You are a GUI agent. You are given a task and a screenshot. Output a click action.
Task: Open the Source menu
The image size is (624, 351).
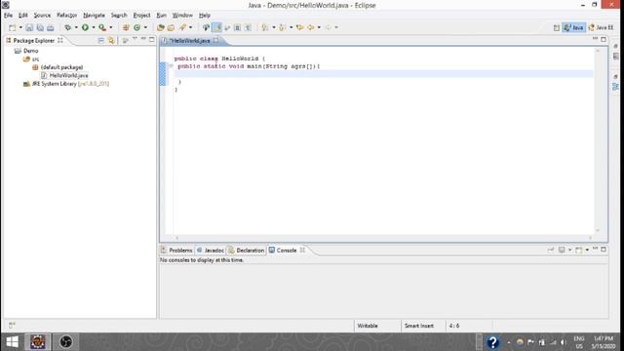(42, 16)
